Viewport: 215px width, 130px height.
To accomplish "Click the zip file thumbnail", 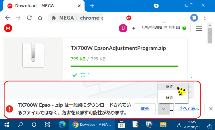I will [33, 55].
